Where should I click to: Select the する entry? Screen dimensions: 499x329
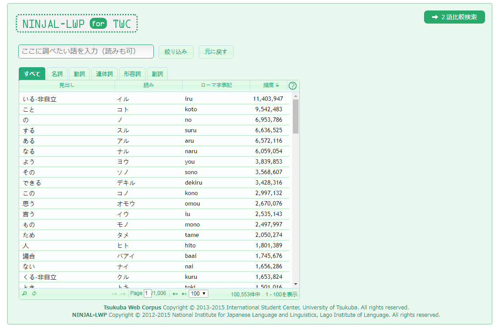click(x=154, y=130)
